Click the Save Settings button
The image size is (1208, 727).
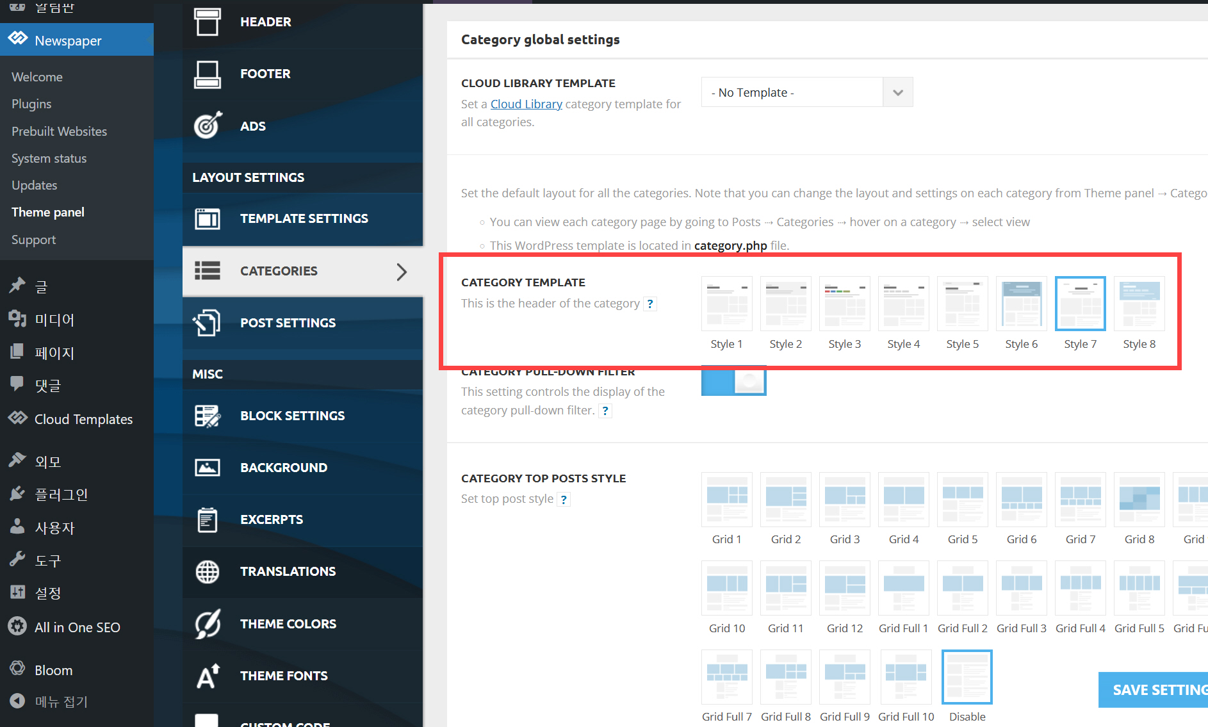[1153, 690]
